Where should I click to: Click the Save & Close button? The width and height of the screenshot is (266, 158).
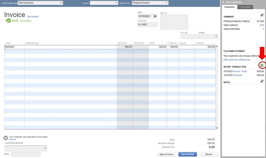166,154
